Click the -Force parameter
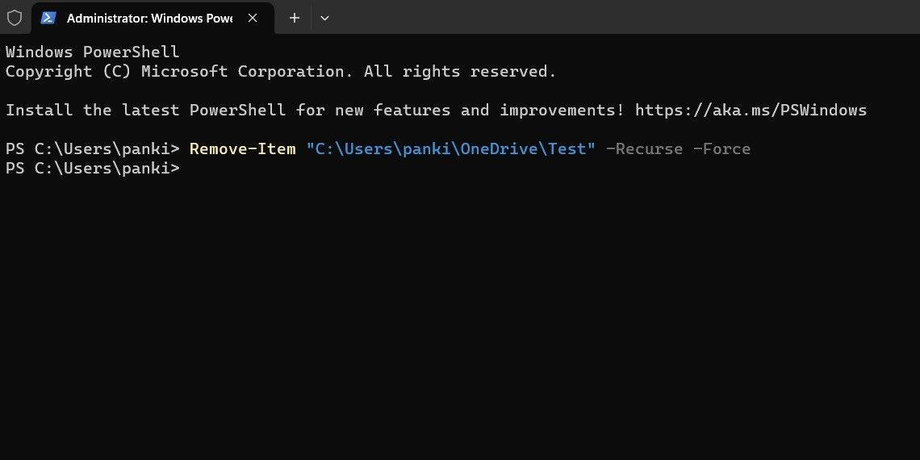Screen dimensions: 920x460 (721, 148)
